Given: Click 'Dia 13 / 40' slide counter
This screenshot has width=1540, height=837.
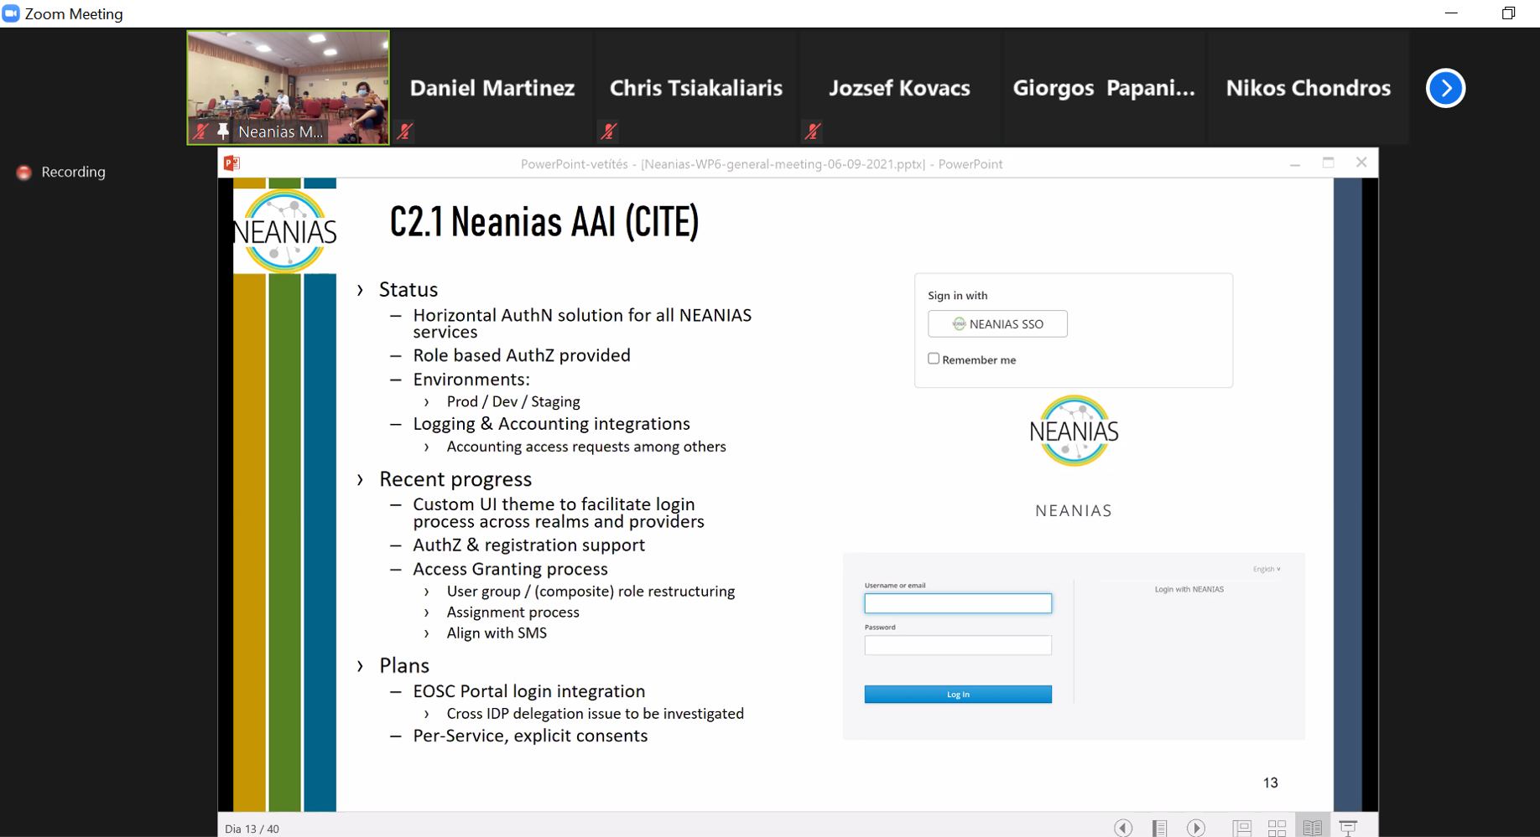Looking at the screenshot, I should tap(252, 829).
